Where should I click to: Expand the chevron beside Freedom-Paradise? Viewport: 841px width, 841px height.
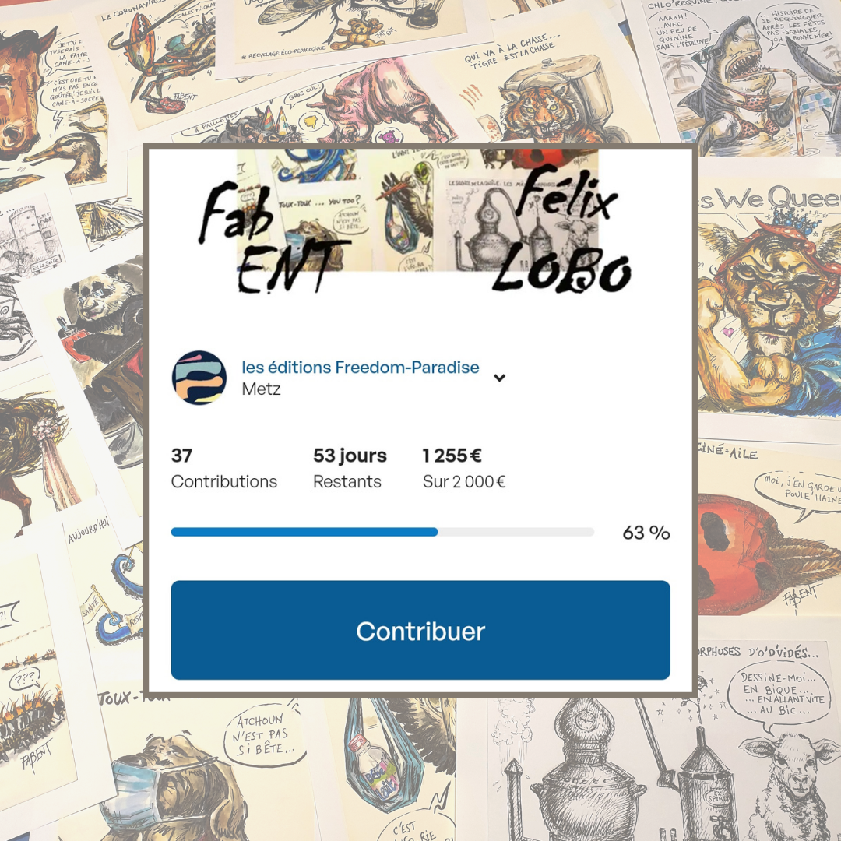(x=499, y=378)
